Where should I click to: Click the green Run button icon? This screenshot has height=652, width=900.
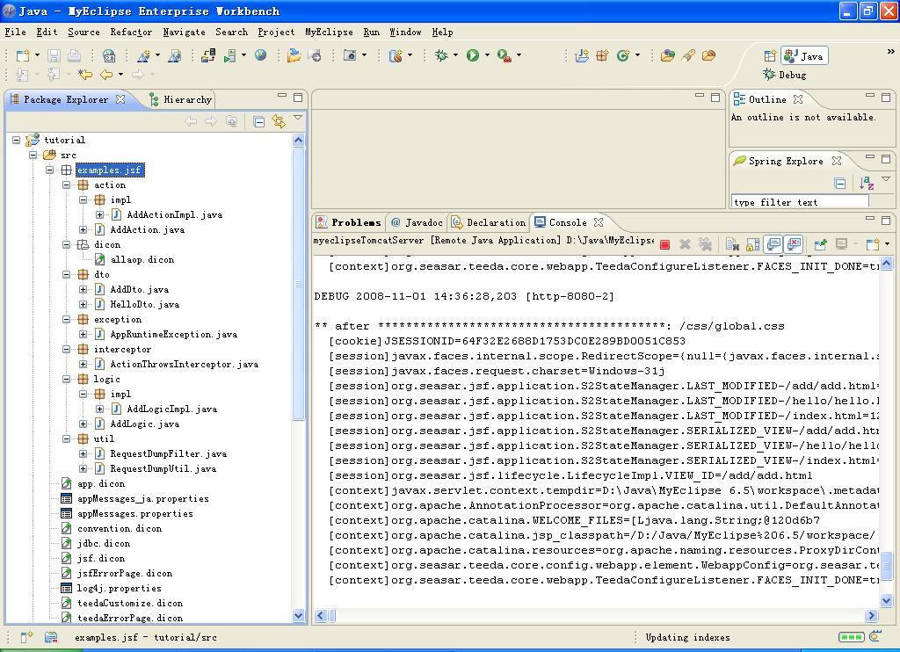pyautogui.click(x=472, y=55)
